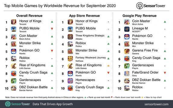Click PUBG Mobile in App Store Revenue
The height and width of the screenshot is (108, 173).
86,28
